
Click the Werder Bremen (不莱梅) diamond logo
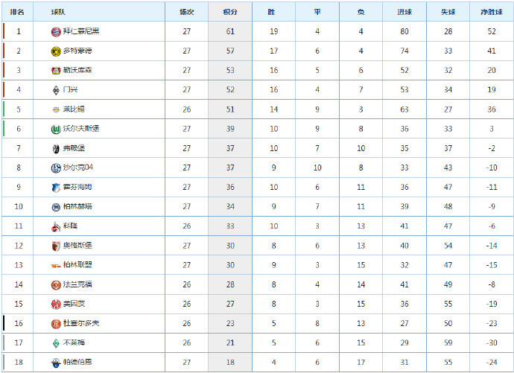[56, 343]
